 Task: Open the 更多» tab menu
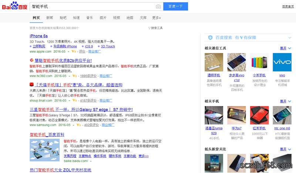pyautogui.click(x=157, y=18)
